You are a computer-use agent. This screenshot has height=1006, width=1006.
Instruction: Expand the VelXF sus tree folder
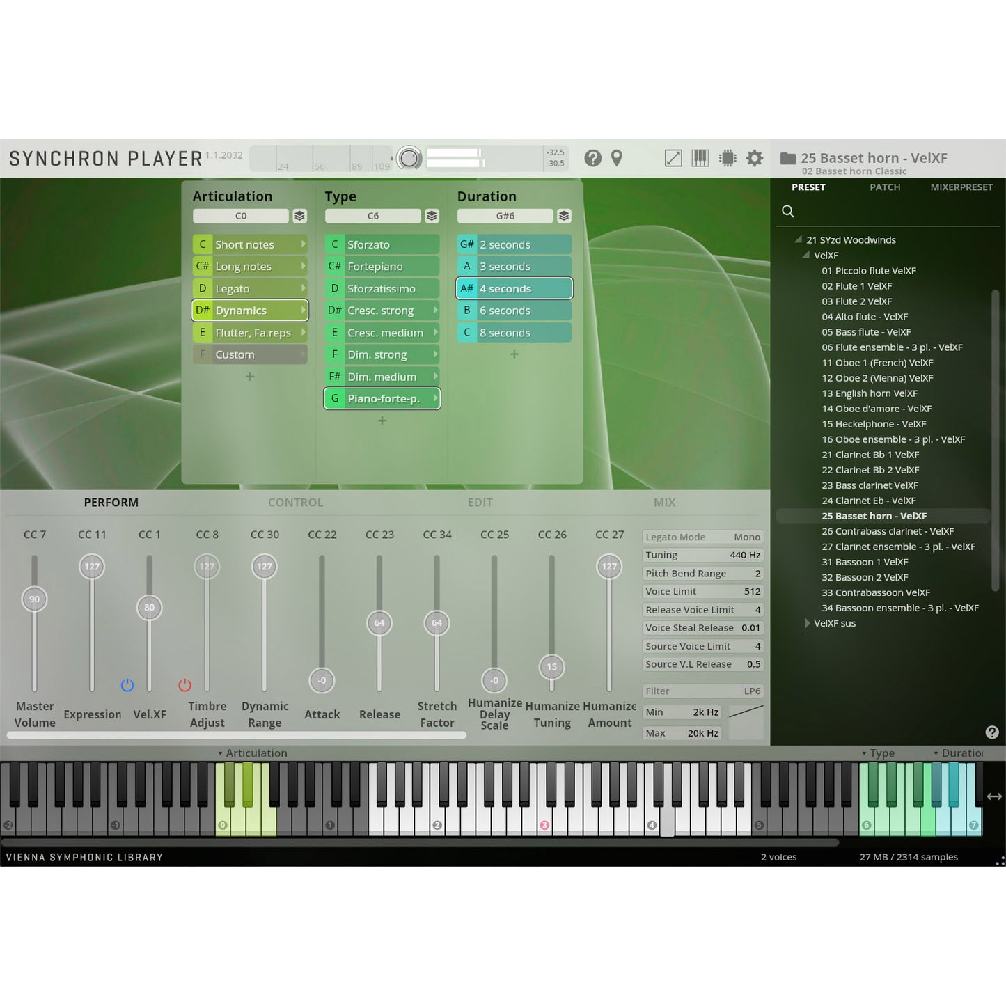(807, 623)
